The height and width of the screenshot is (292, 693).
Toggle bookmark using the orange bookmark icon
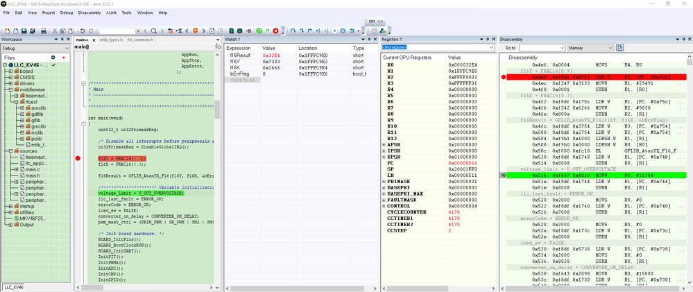tap(196, 31)
